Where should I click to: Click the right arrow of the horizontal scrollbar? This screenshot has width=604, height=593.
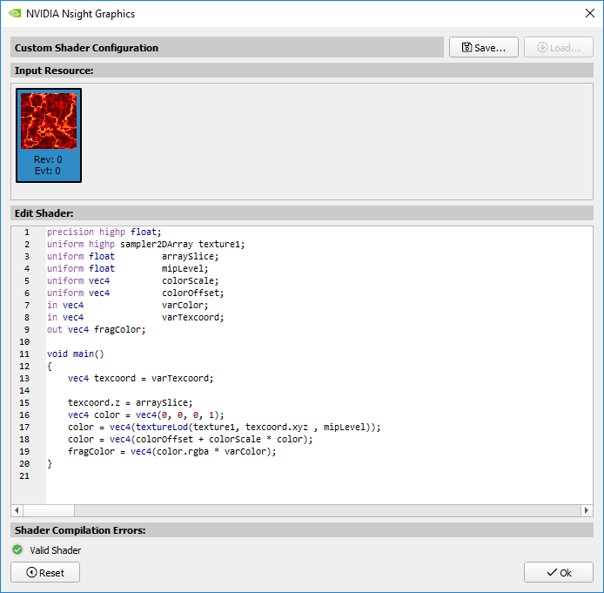coord(587,510)
